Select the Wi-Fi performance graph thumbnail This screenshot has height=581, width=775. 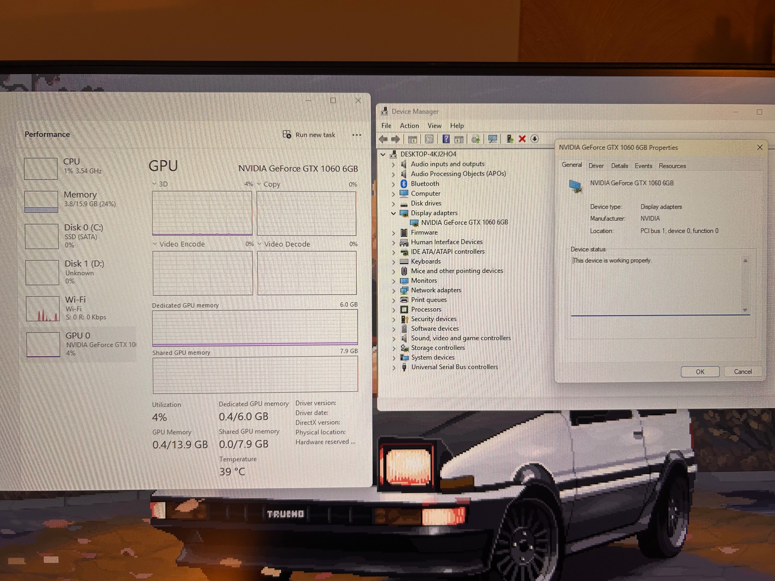(x=43, y=308)
